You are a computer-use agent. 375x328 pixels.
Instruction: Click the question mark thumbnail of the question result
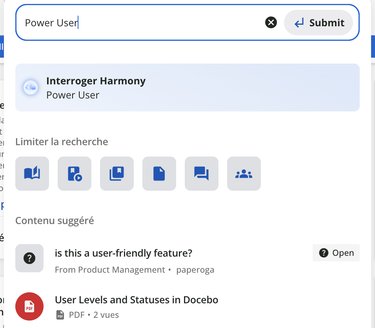(x=29, y=258)
